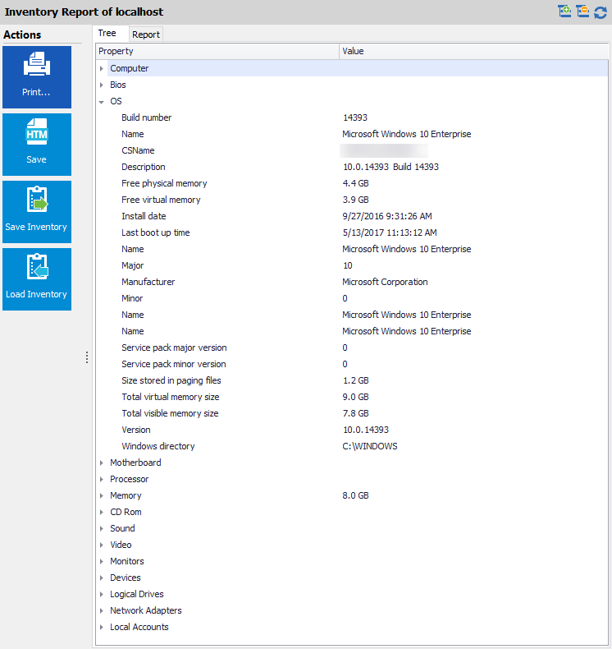Click the Expand All tree icon

(564, 12)
